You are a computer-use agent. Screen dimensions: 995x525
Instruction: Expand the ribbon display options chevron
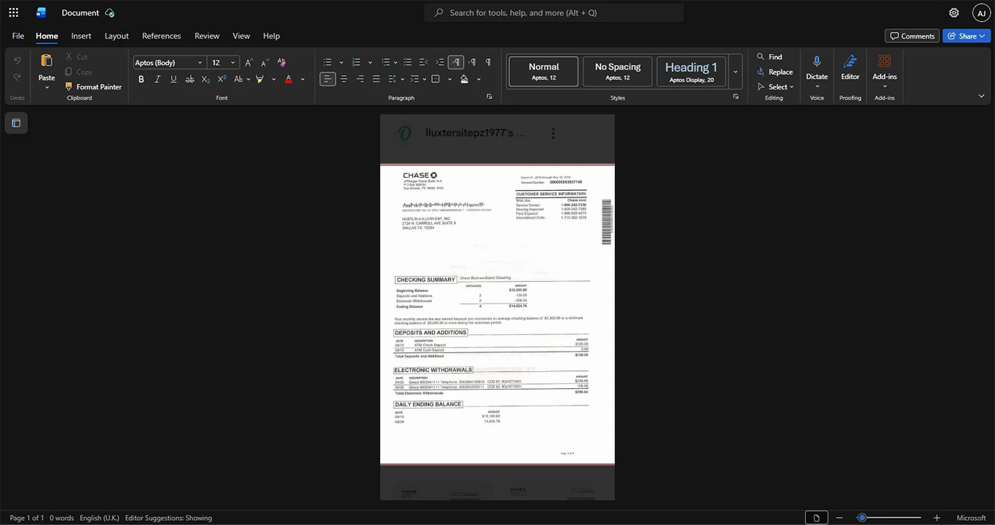(x=981, y=95)
